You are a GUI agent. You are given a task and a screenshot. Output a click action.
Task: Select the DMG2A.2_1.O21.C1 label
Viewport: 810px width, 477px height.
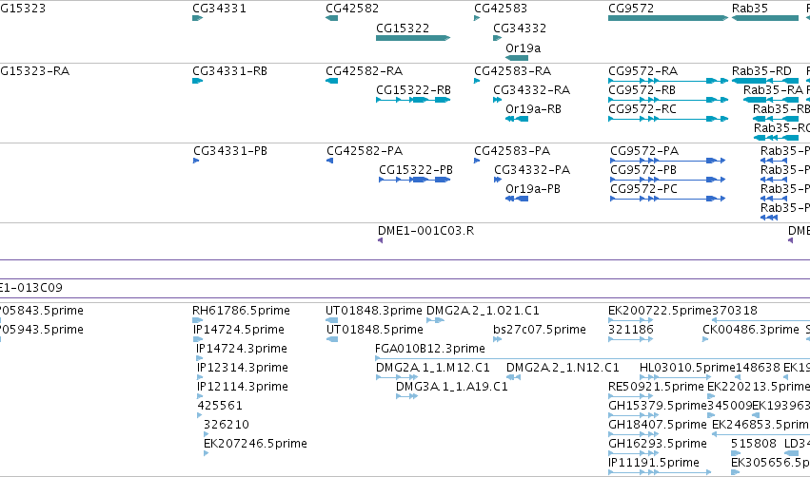tap(483, 311)
